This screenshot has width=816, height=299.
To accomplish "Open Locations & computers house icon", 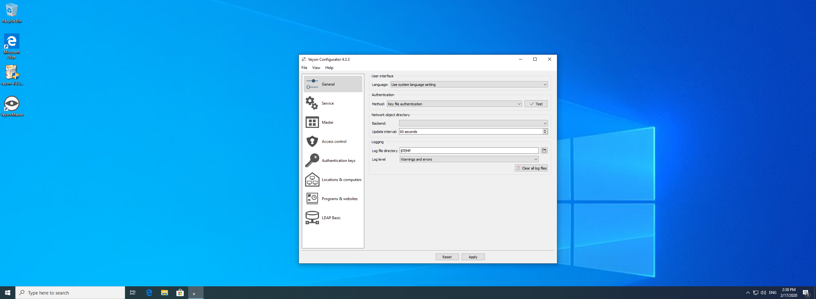I will [312, 179].
